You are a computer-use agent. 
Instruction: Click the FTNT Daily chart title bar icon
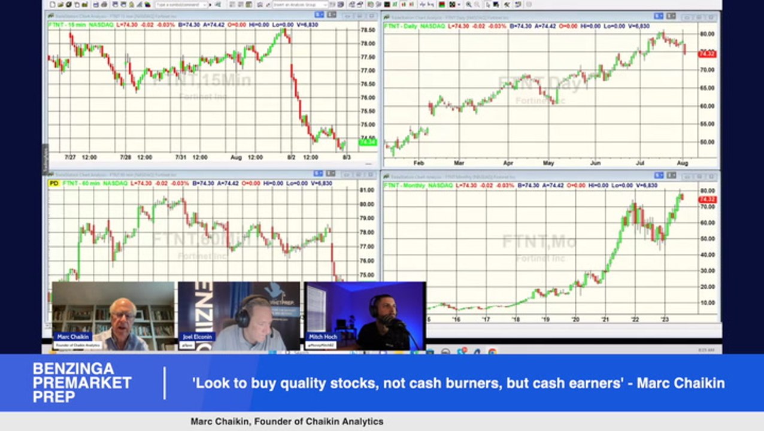pos(387,17)
